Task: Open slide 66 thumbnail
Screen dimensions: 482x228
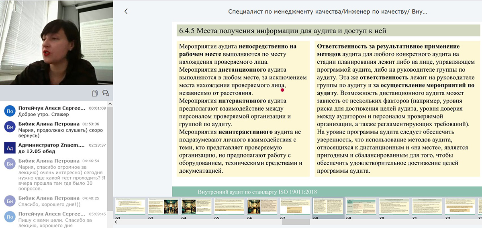Action: pos(262,207)
